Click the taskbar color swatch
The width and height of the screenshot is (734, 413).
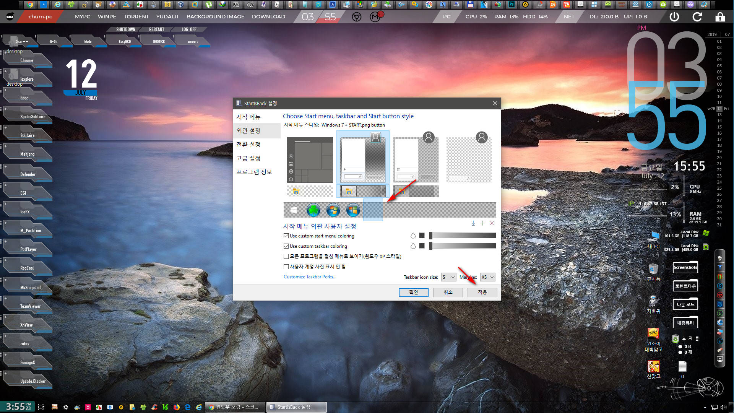[x=422, y=246]
